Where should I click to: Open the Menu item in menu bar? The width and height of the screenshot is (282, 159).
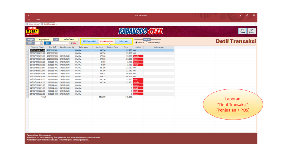[38, 20]
